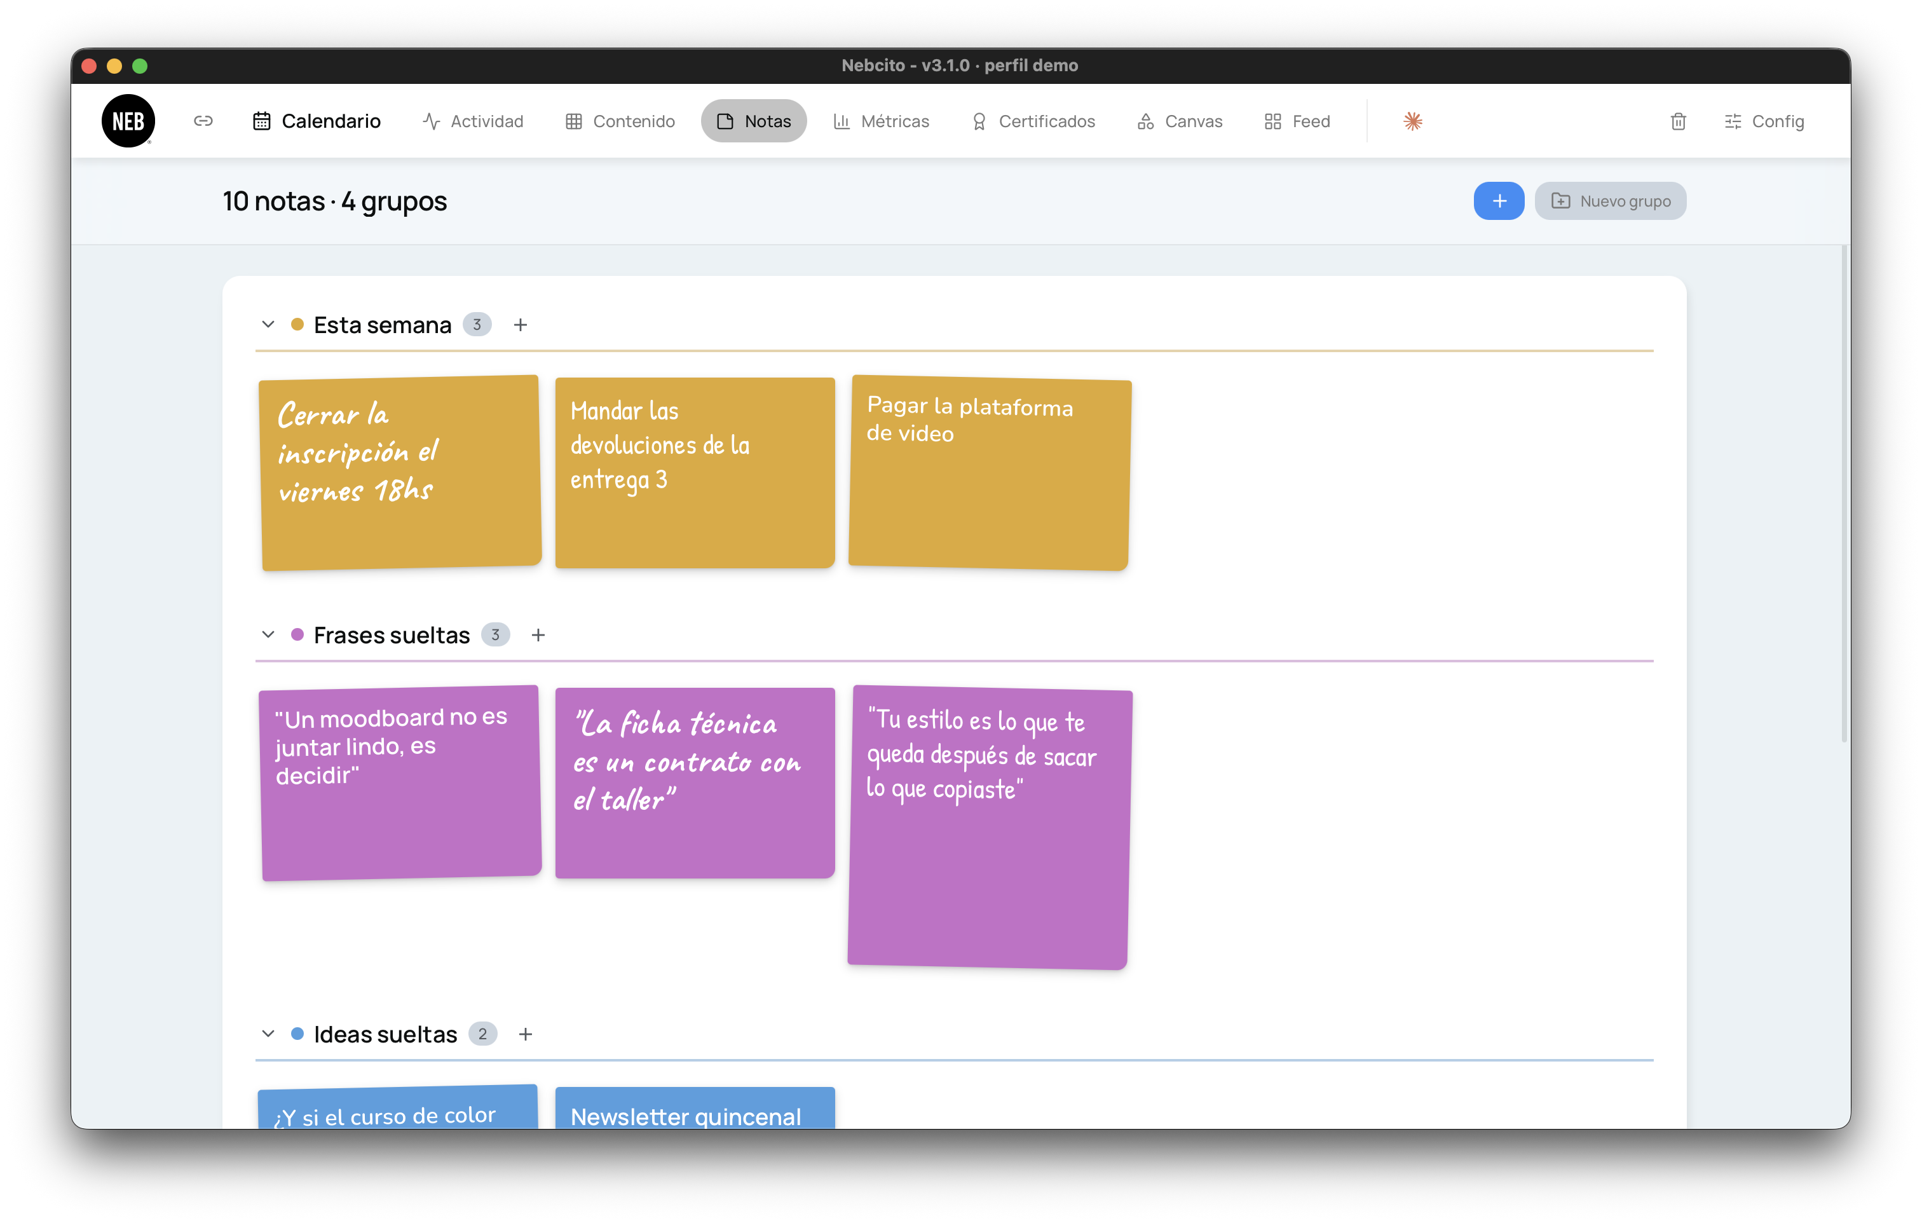Collapse the Esta semana group

click(x=268, y=324)
